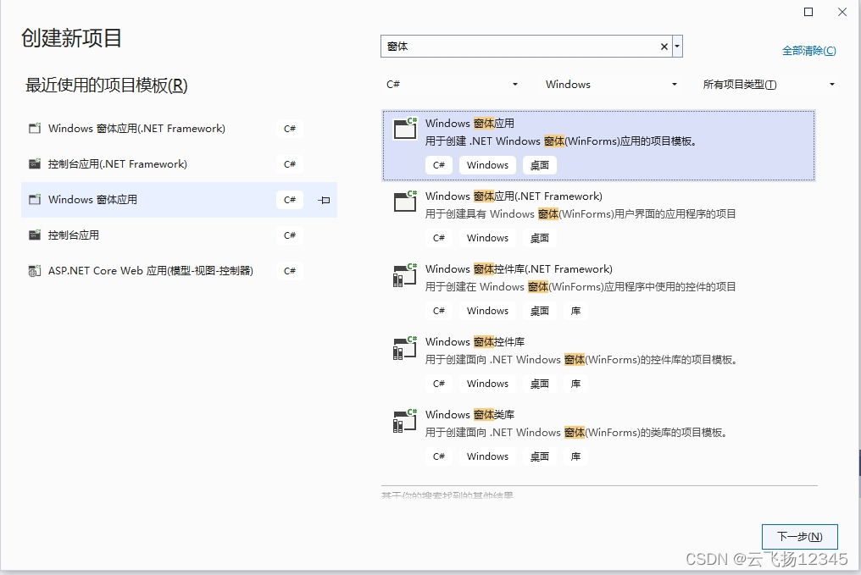Select recent ASP.NET Core Web 应用(模型-视图-控制器)

(x=179, y=271)
